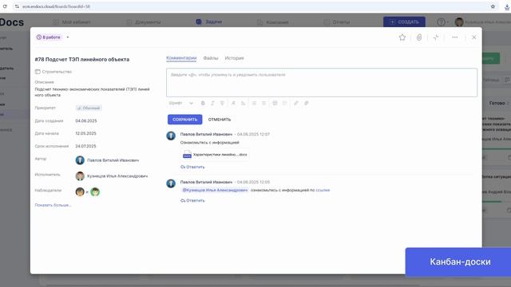
Task: Open Мой кабинет in top navigation
Action: 72,22
